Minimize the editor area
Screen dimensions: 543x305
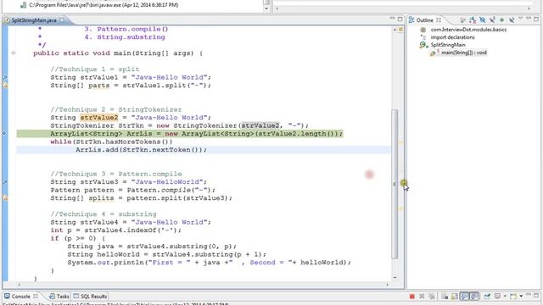tap(392, 19)
